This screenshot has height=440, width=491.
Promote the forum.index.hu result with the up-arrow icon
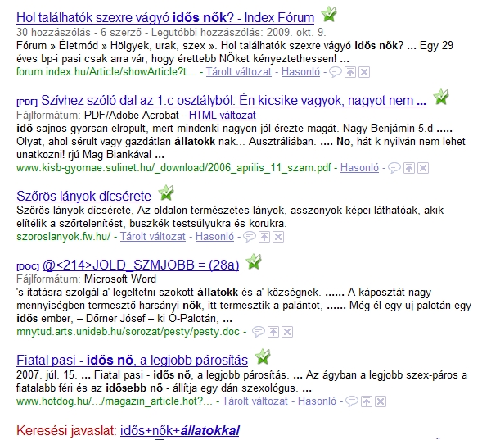pos(350,72)
